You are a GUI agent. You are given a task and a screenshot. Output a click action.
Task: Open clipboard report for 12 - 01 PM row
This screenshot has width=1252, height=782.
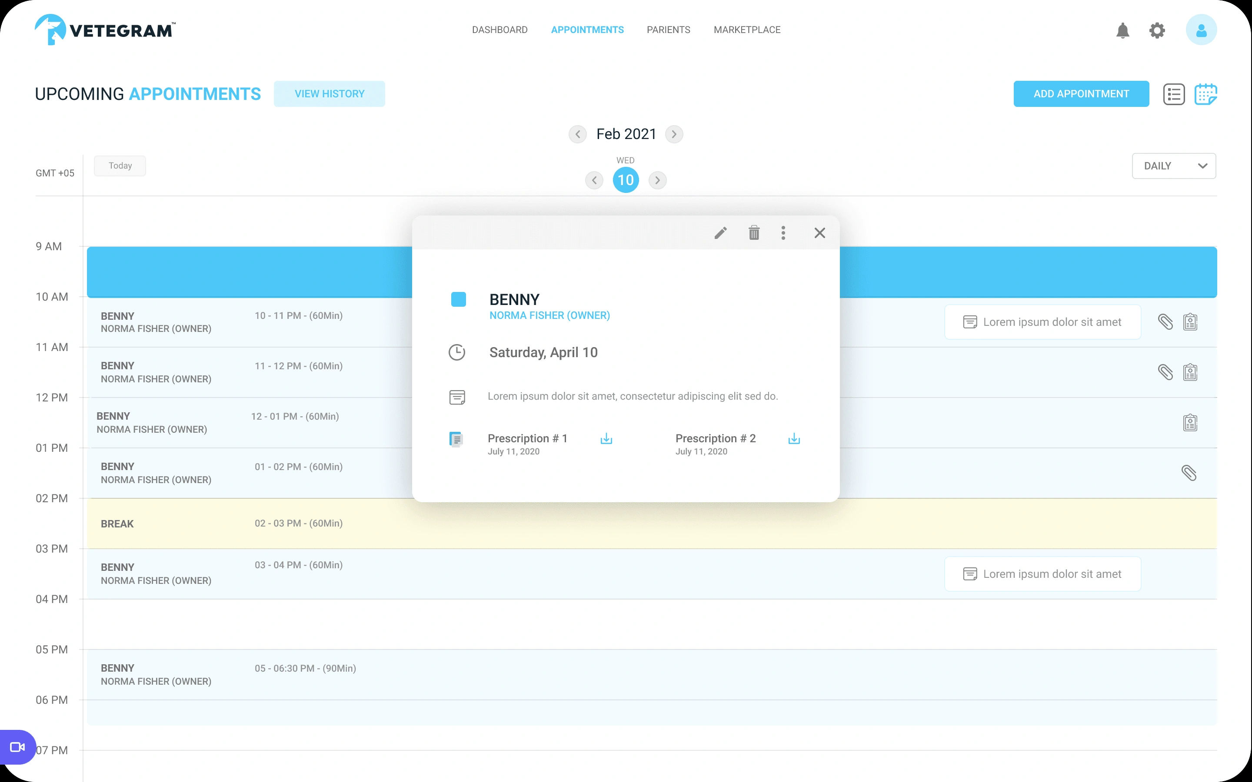coord(1190,423)
